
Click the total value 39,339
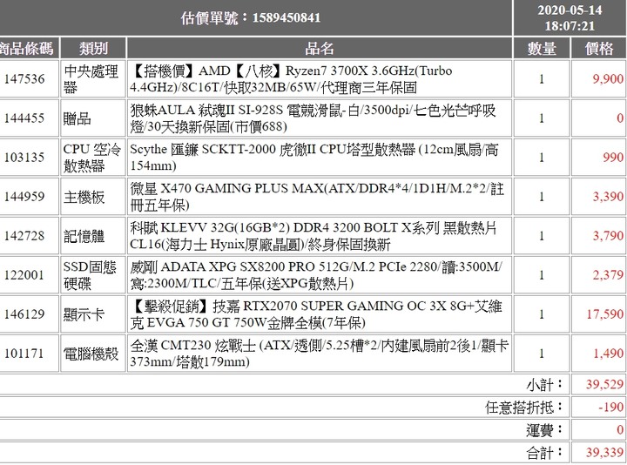604,453
